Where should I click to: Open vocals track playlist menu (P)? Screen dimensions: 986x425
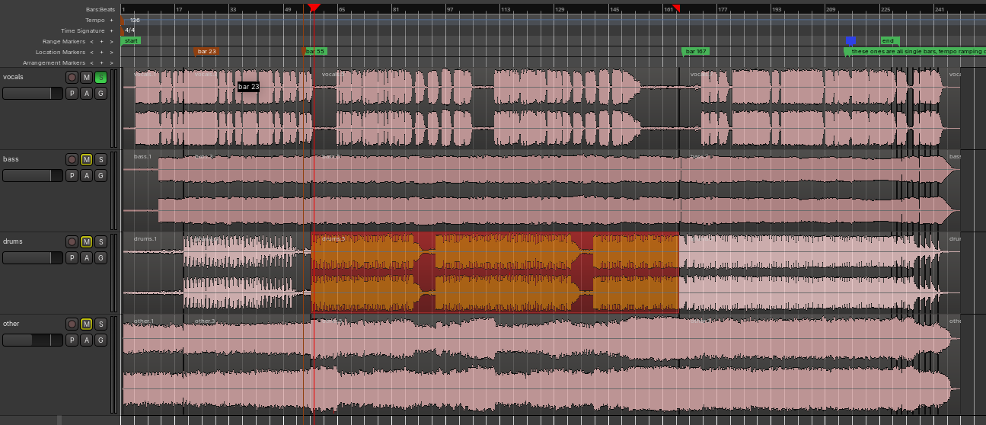(x=72, y=93)
